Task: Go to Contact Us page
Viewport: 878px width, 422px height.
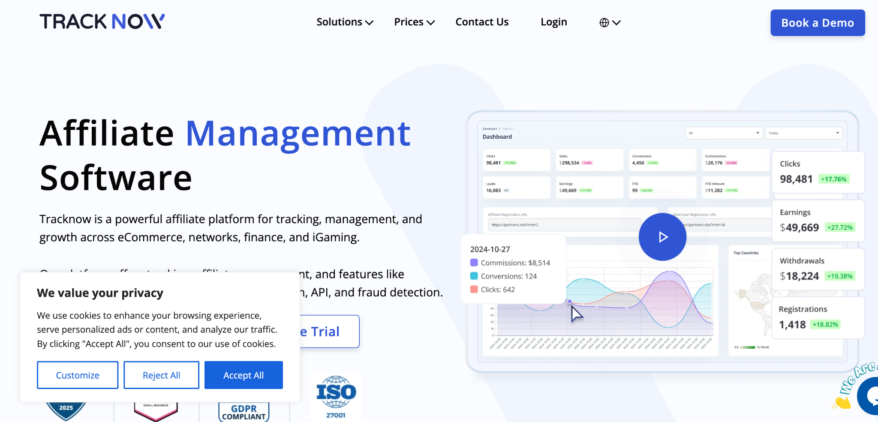Action: tap(482, 22)
